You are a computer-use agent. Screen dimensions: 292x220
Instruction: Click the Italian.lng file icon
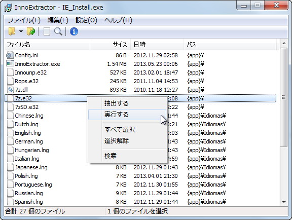coord(10,159)
